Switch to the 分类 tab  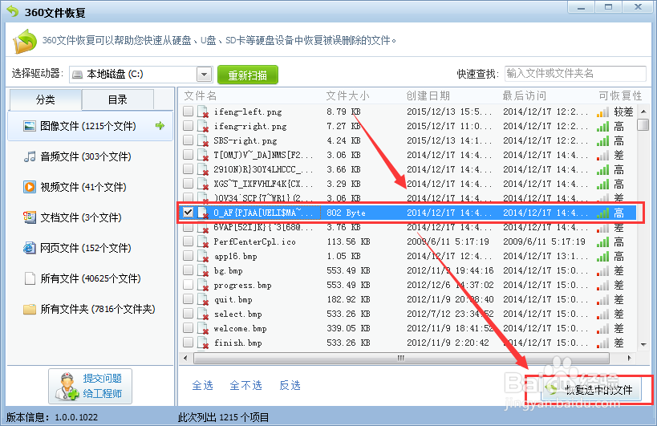click(x=45, y=99)
